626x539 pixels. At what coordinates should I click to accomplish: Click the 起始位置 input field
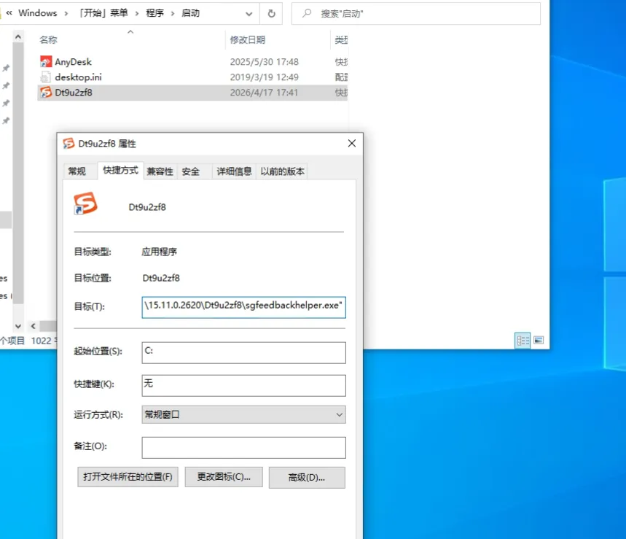[x=243, y=352]
